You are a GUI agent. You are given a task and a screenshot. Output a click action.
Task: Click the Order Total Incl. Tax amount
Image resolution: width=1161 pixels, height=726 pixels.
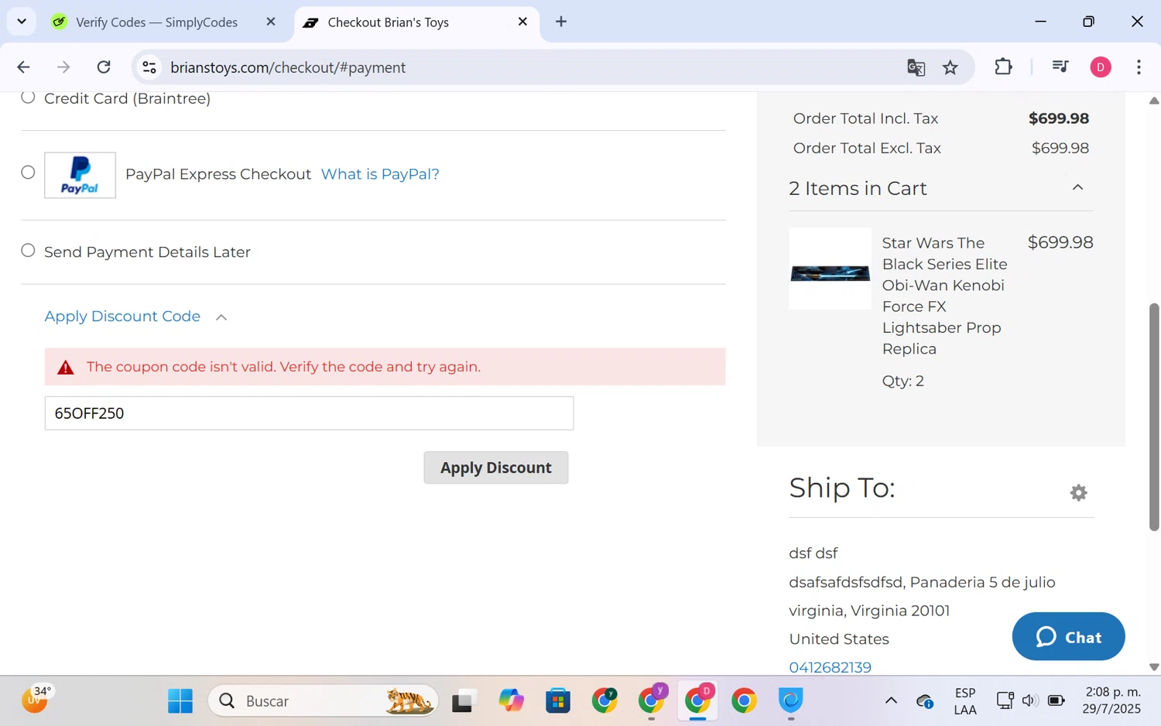tap(1059, 118)
